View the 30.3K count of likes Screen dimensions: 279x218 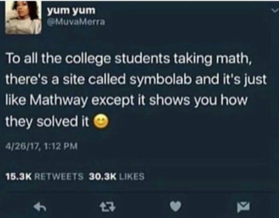(103, 176)
